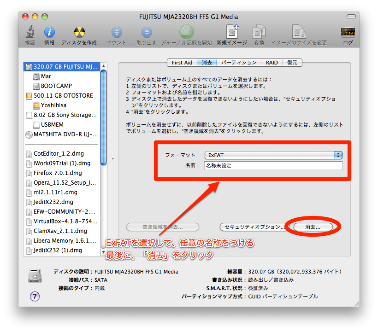
Task: Switch to the RAID tab
Action: pos(272,63)
